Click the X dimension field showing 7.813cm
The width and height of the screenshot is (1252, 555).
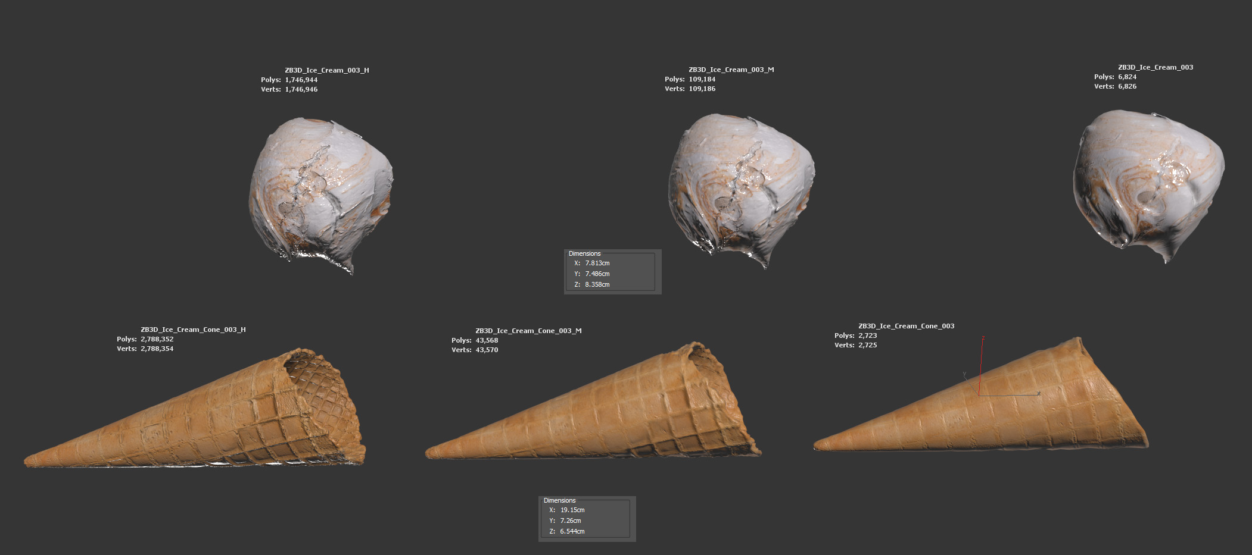coord(597,263)
